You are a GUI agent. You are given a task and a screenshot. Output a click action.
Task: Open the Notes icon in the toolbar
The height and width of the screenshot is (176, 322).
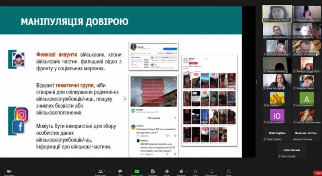229,171
